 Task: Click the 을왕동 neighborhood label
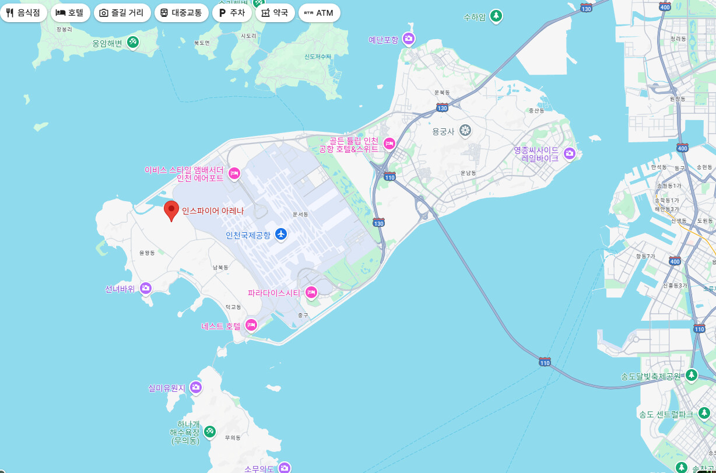148,253
